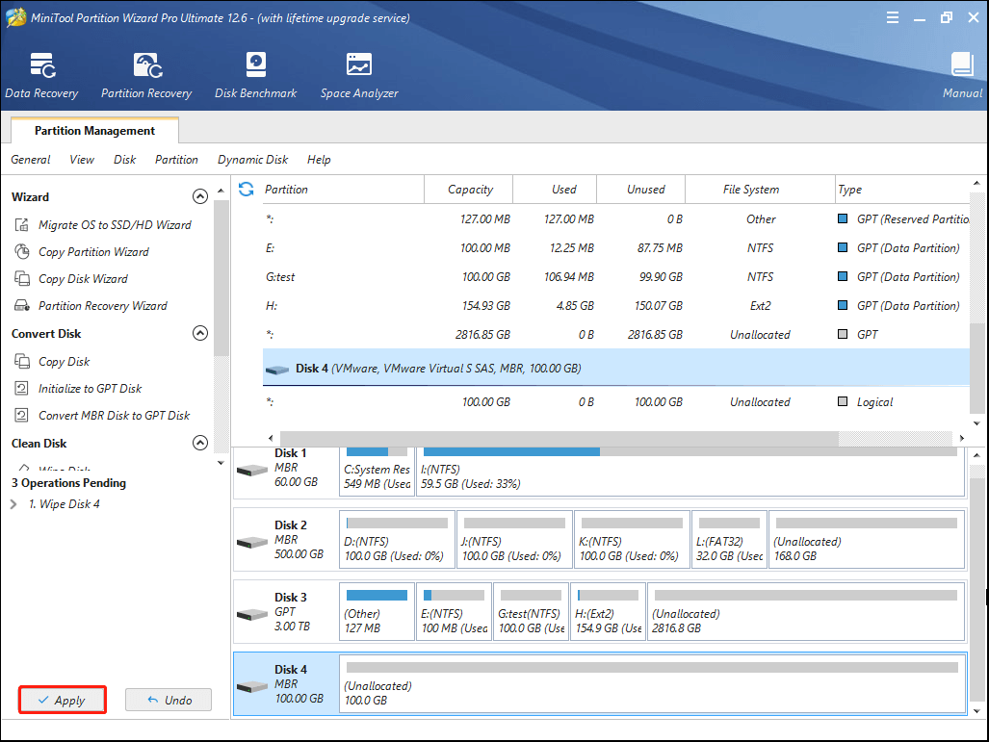Click the Copy Disk Wizard icon

click(x=22, y=279)
